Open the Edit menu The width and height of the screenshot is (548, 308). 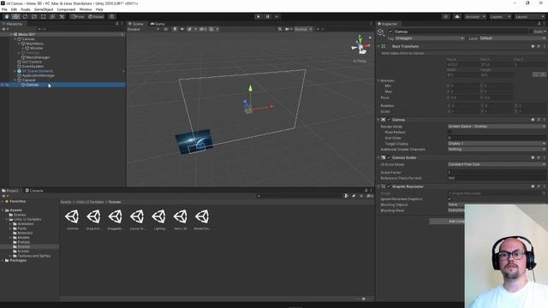(x=14, y=9)
